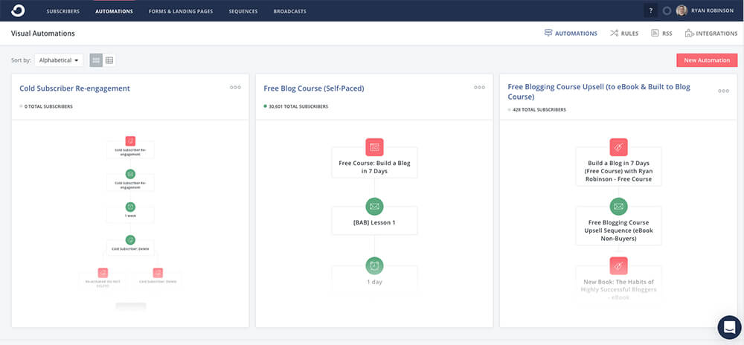Open the help question mark icon
The width and height of the screenshot is (744, 345).
(651, 11)
